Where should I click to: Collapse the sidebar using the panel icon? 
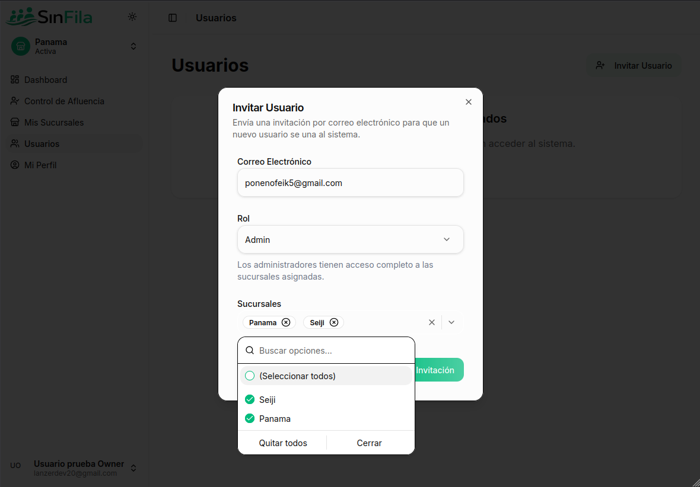click(173, 18)
